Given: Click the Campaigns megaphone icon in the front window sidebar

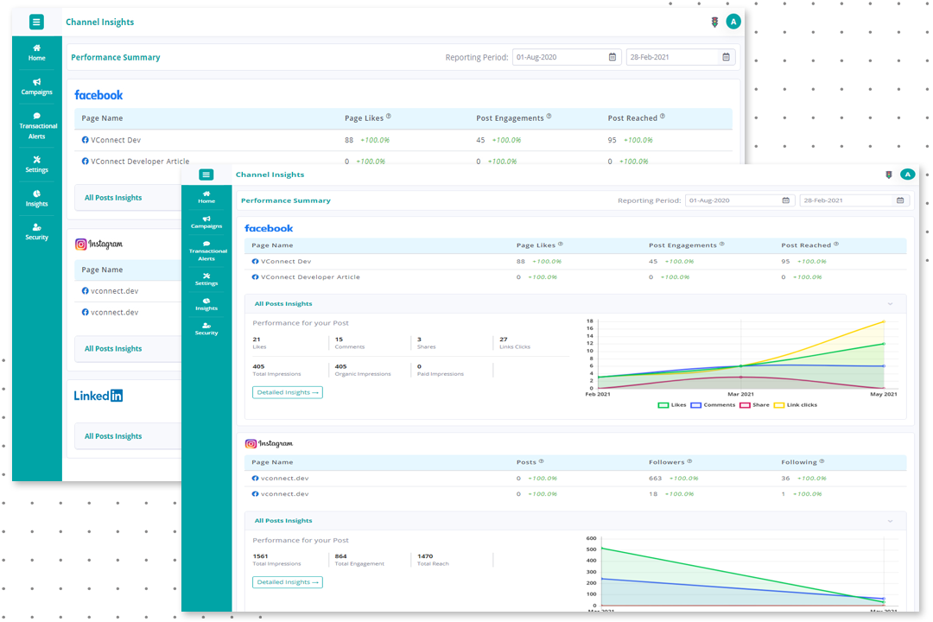Looking at the screenshot, I should pos(206,219).
